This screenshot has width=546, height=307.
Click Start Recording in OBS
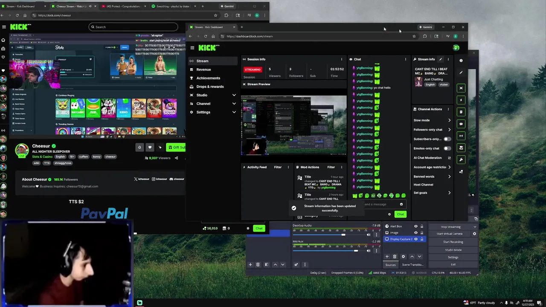pyautogui.click(x=453, y=242)
